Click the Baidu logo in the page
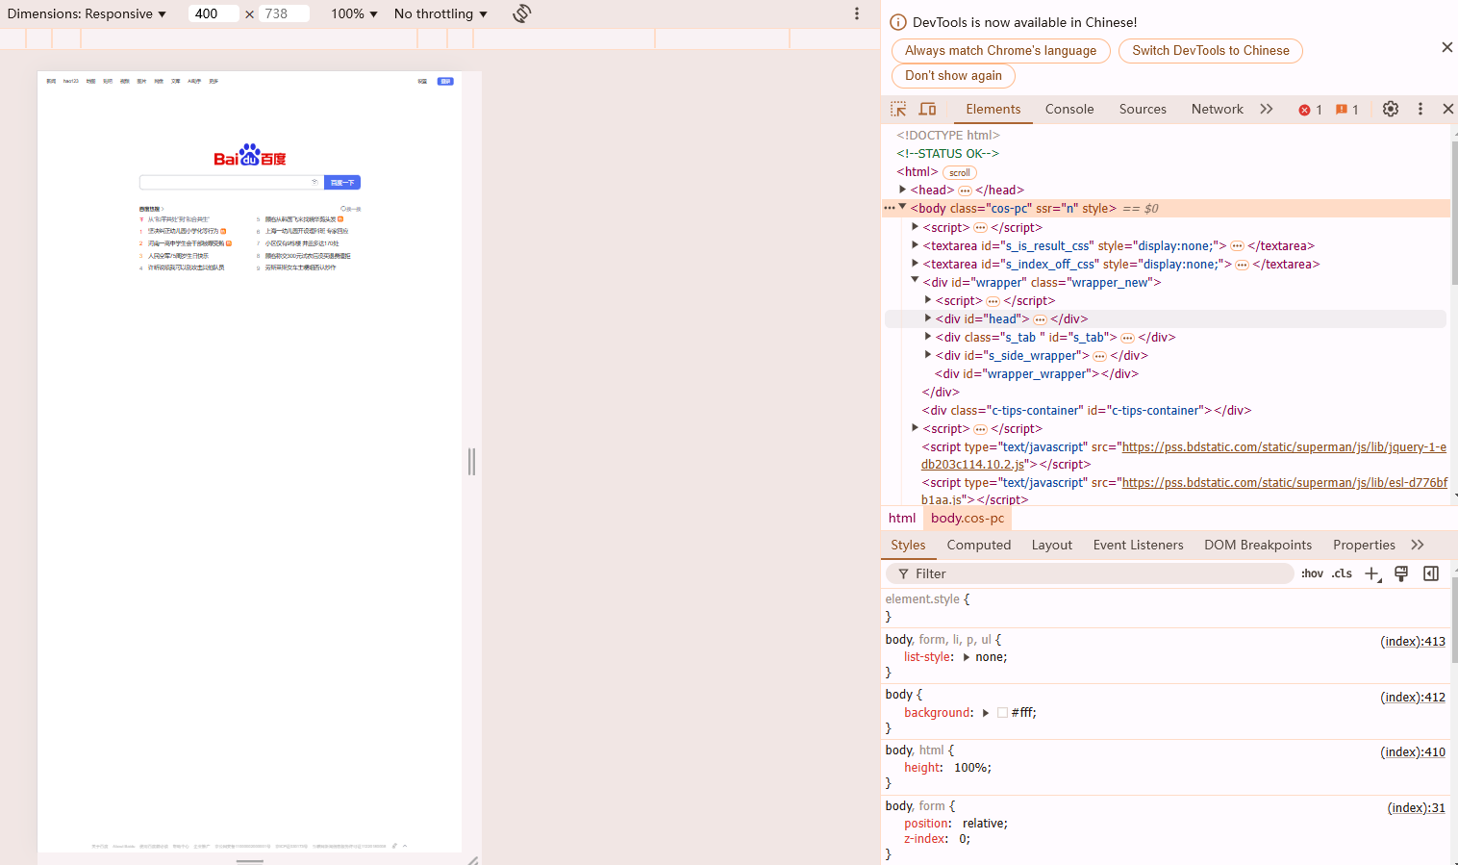Screen dimensions: 1458x865 click(250, 155)
